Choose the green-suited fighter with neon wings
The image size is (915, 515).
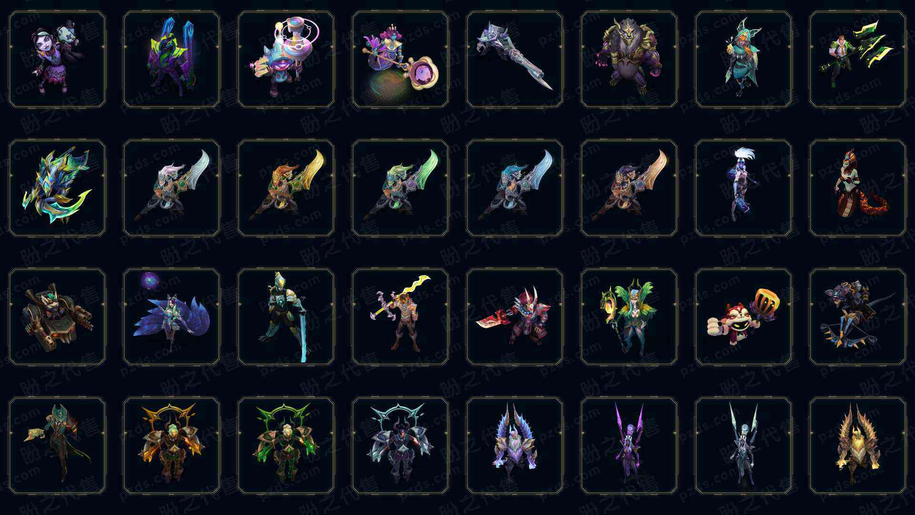pos(858,59)
